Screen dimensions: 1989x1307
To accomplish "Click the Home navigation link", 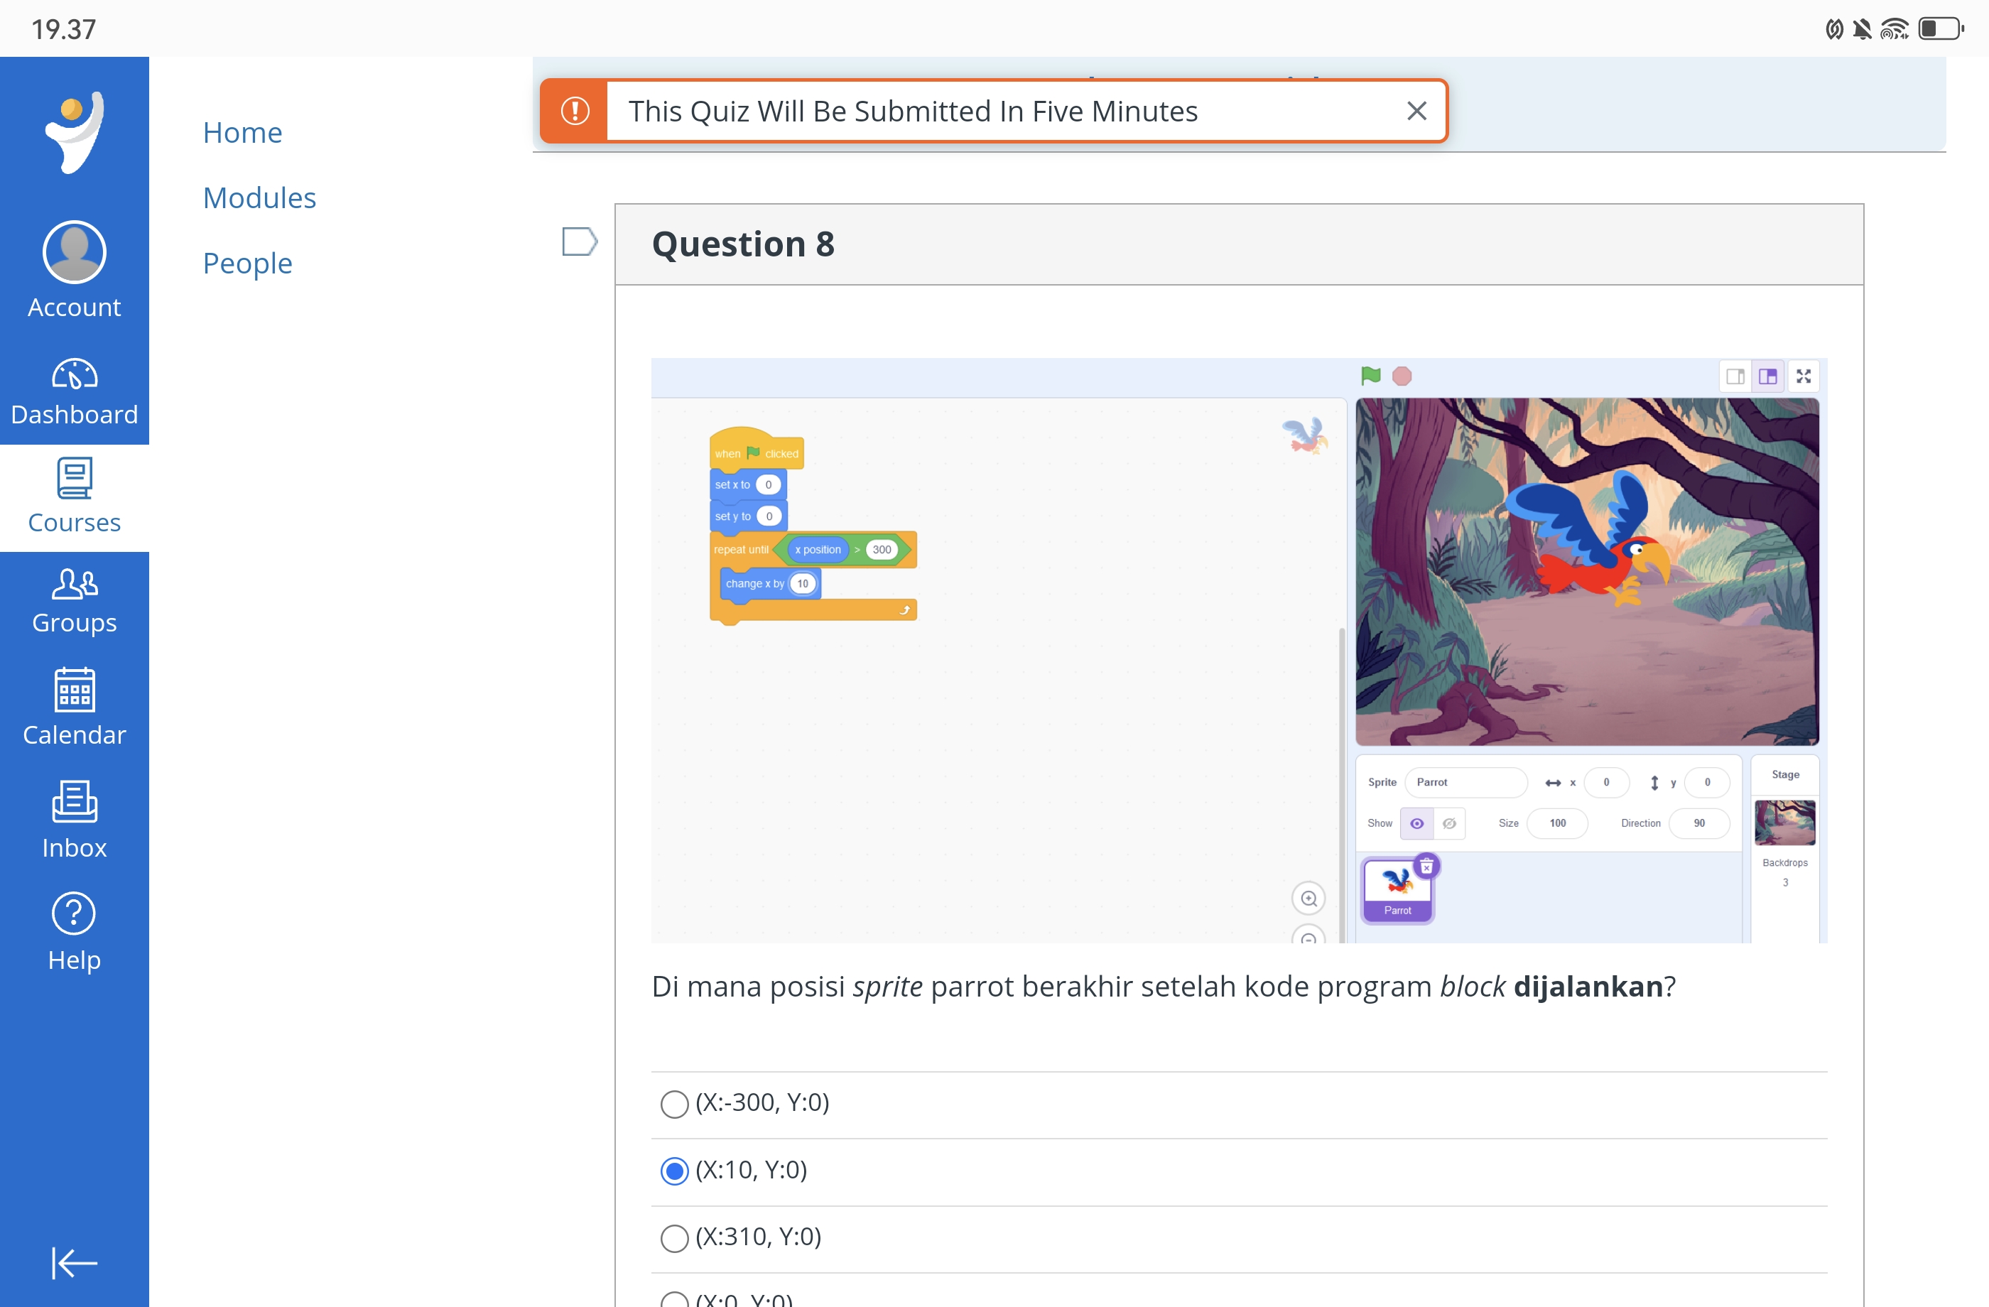I will click(244, 131).
